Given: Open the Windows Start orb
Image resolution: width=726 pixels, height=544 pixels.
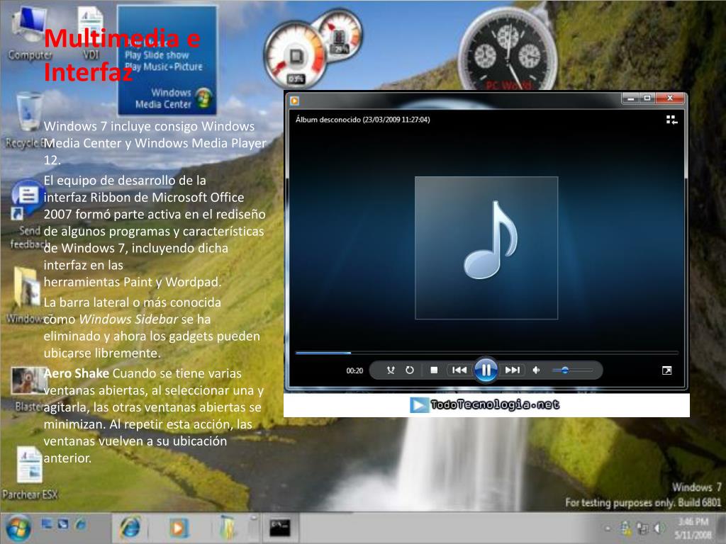Looking at the screenshot, I should coord(18,528).
